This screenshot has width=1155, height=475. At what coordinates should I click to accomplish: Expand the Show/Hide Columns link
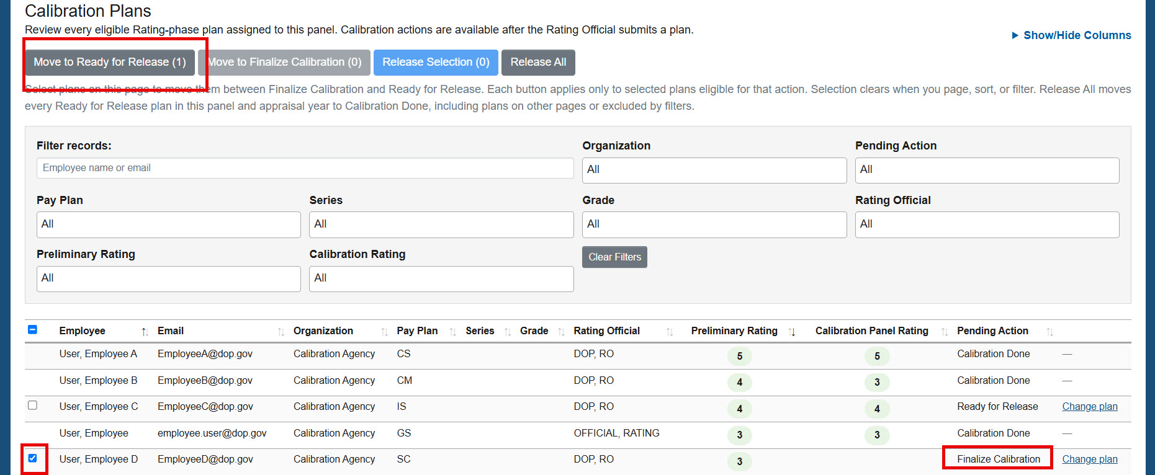1071,35
